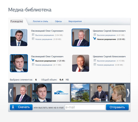This screenshot has width=138, height=122.
Task: Check high resolution 4.15 MB checkbox
Action: tap(95, 60)
